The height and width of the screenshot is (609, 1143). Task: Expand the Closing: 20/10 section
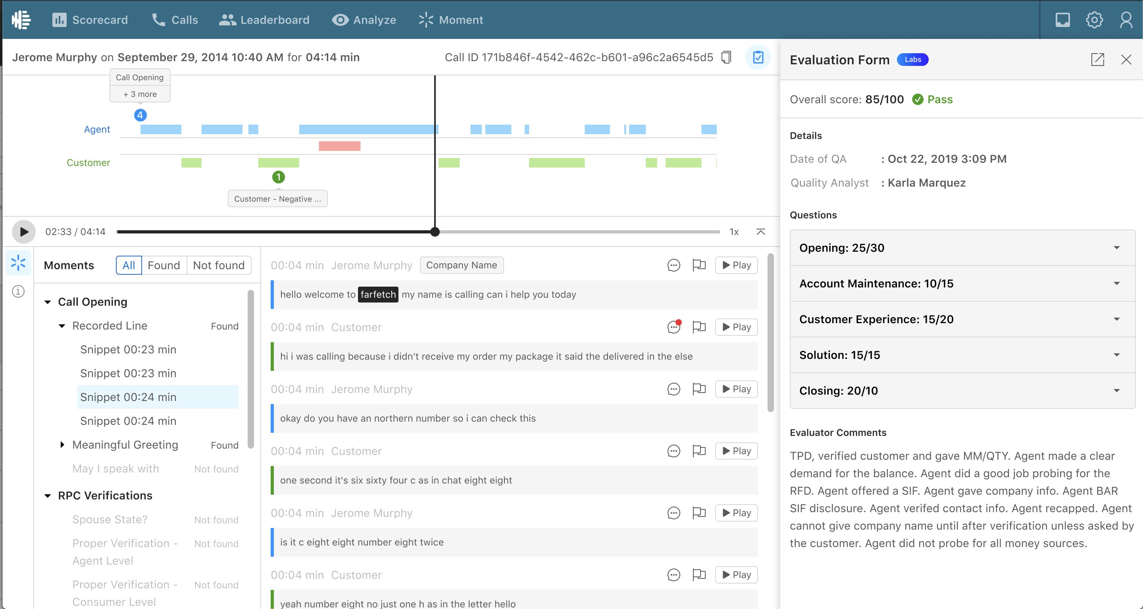(962, 391)
